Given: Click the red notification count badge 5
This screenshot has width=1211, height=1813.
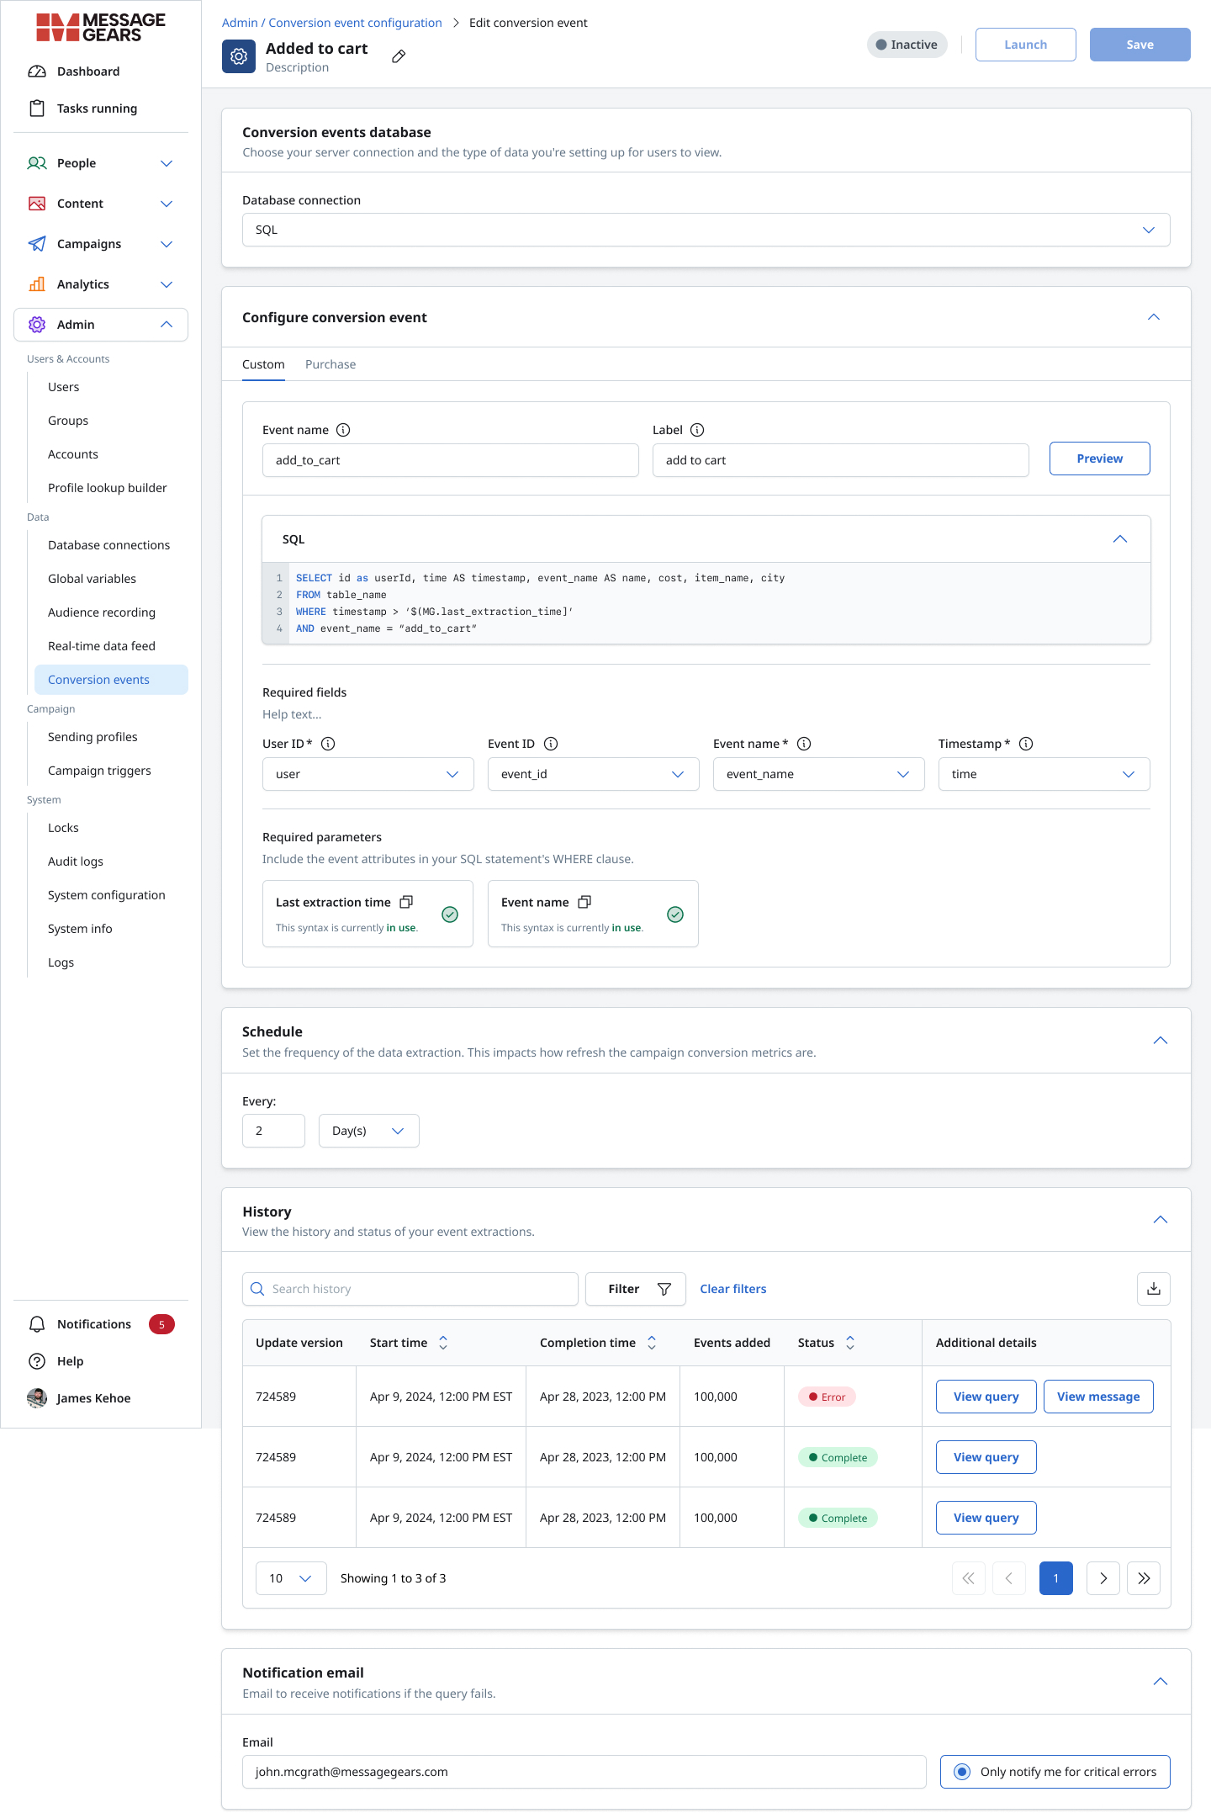Looking at the screenshot, I should click(x=161, y=1324).
